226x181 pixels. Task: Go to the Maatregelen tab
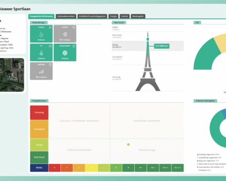138,16
